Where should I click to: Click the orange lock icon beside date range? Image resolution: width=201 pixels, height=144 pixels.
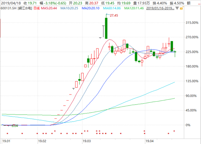[181, 8]
